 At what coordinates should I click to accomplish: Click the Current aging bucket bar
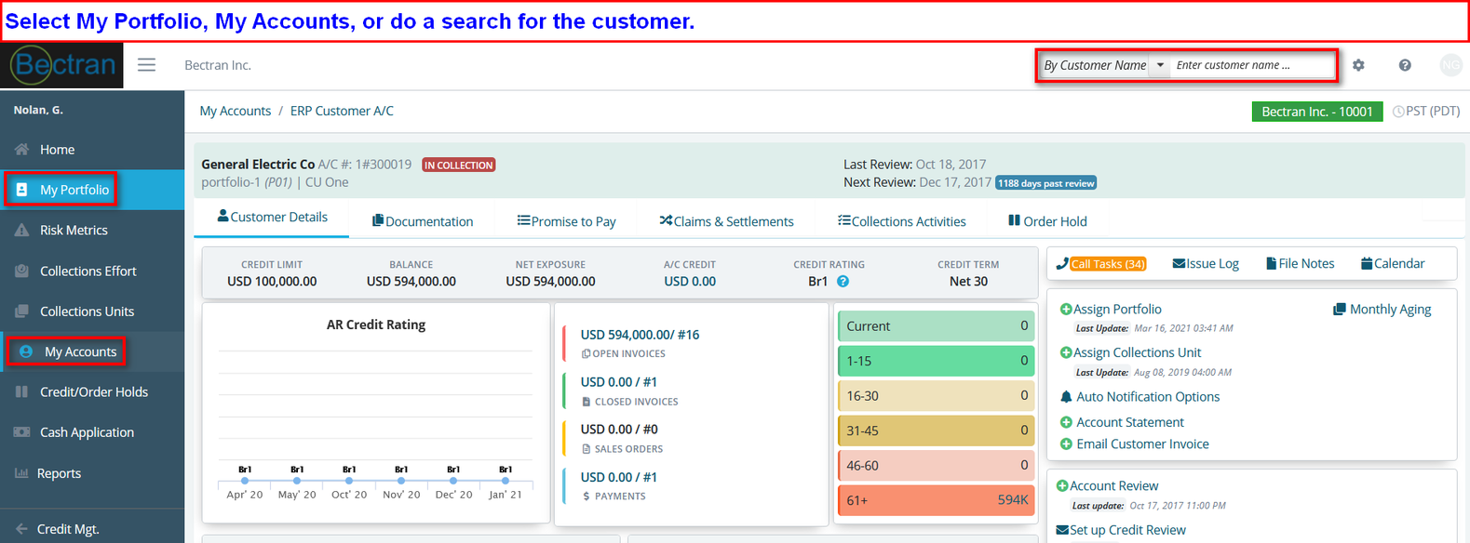pos(936,326)
